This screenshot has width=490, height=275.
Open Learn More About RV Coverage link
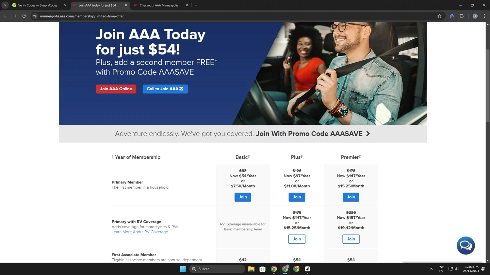(140, 232)
